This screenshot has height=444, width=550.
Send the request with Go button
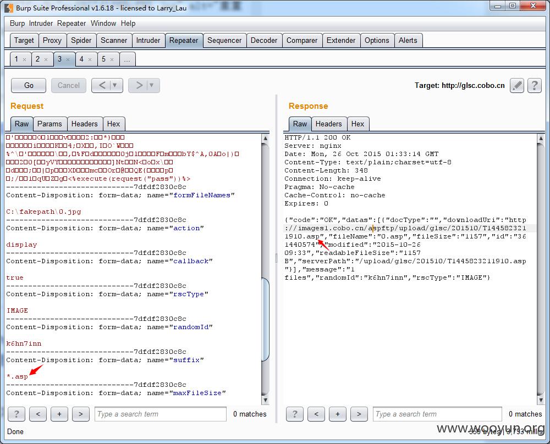[29, 85]
